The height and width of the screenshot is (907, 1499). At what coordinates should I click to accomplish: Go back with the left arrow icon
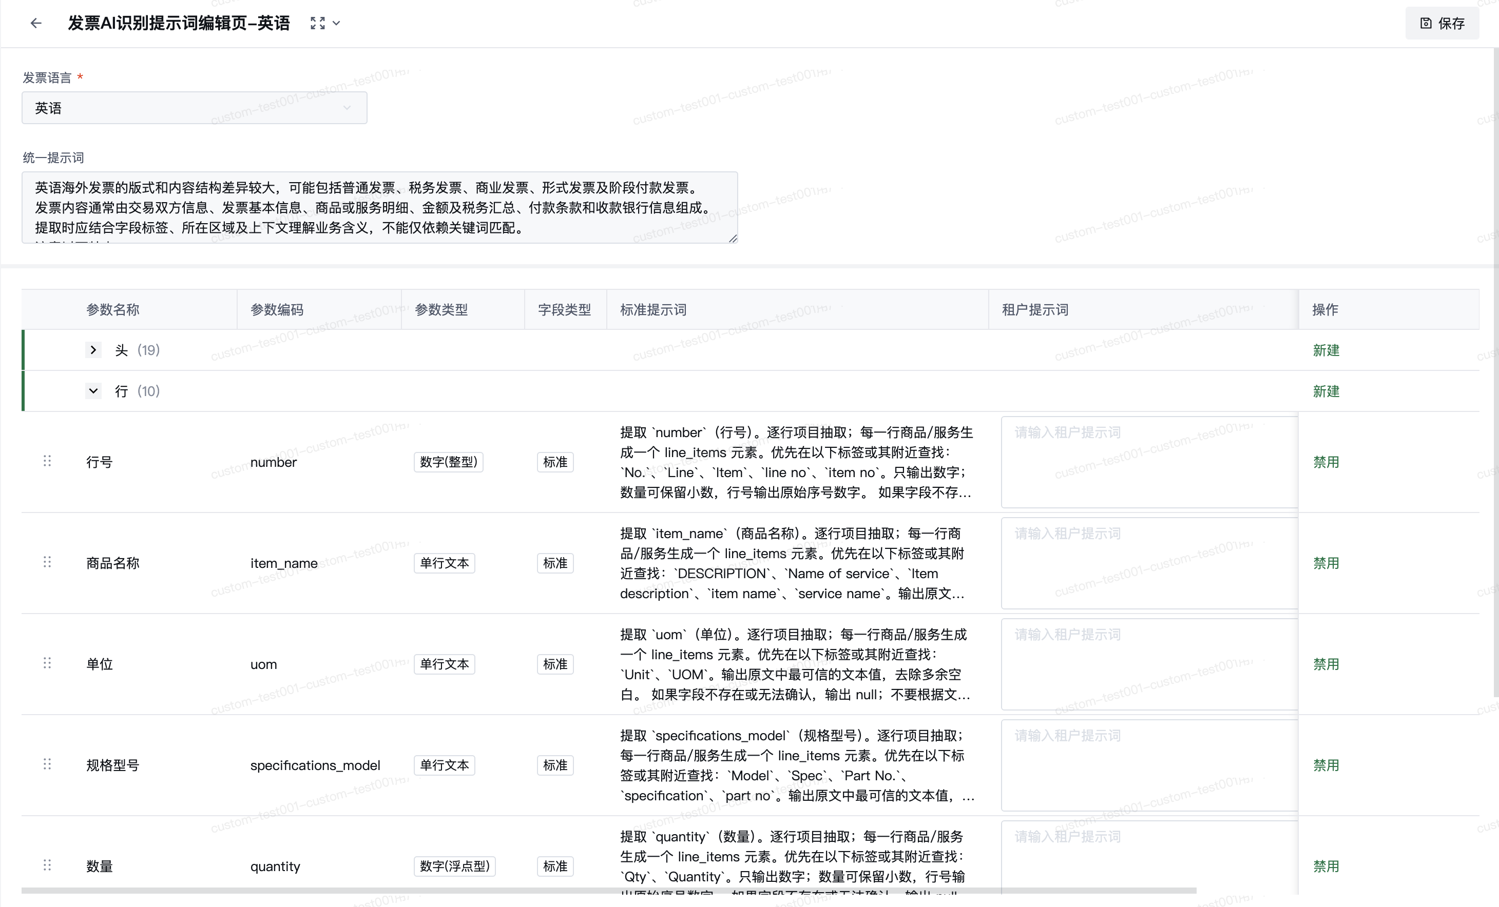[36, 23]
